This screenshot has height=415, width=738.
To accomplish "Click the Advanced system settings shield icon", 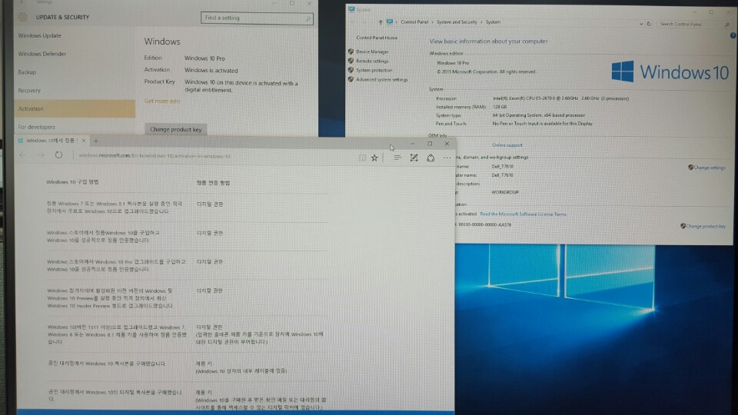I will click(x=351, y=79).
